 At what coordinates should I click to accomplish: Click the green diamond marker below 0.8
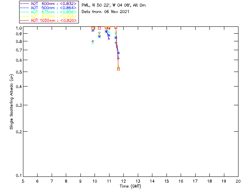pos(93,43)
